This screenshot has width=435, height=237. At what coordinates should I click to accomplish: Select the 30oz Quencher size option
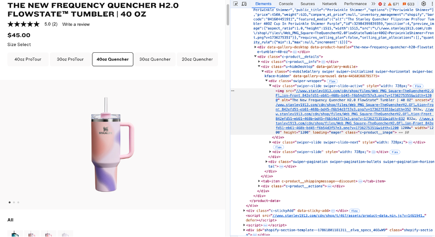pyautogui.click(x=155, y=59)
